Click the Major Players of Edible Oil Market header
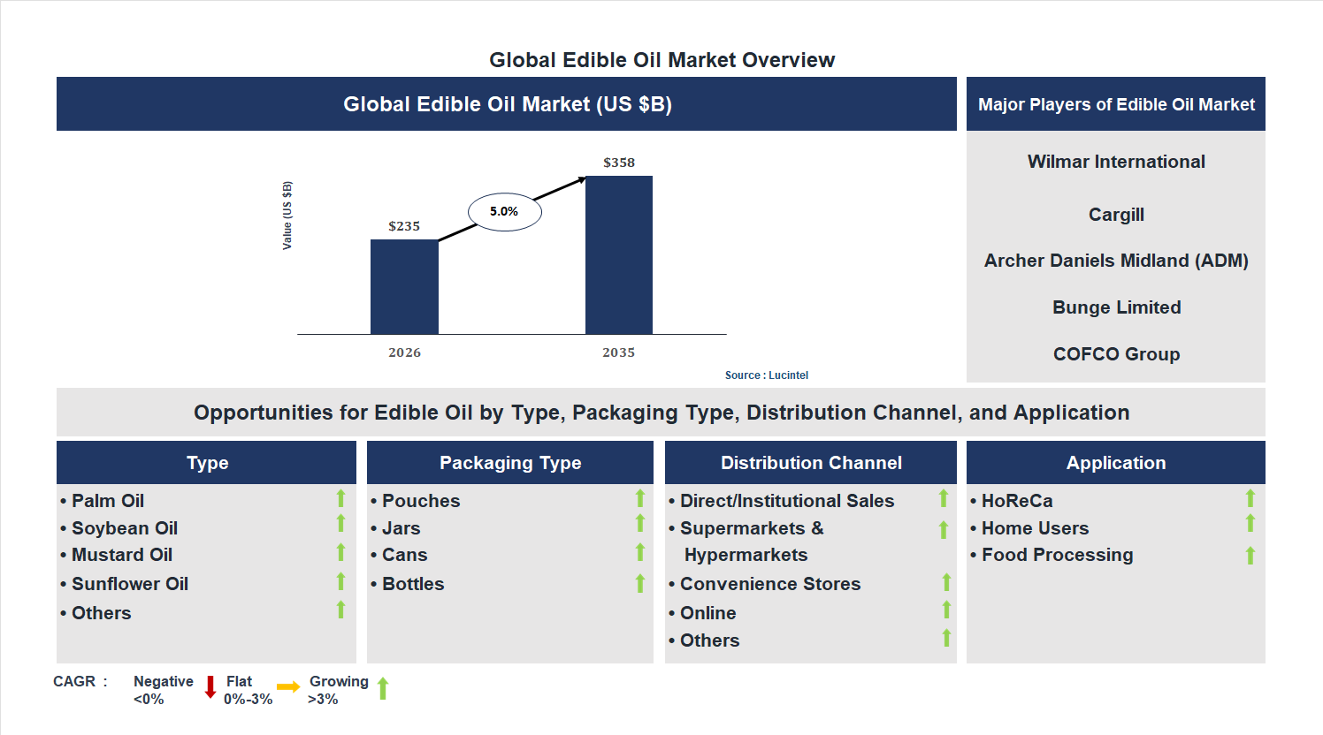This screenshot has width=1323, height=735. point(1115,103)
